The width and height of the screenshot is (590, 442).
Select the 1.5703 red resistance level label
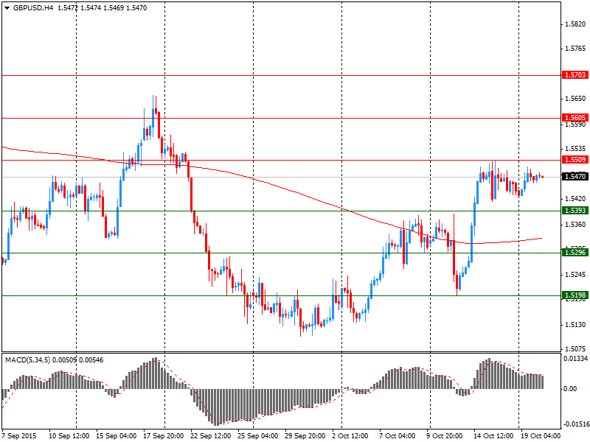click(575, 75)
